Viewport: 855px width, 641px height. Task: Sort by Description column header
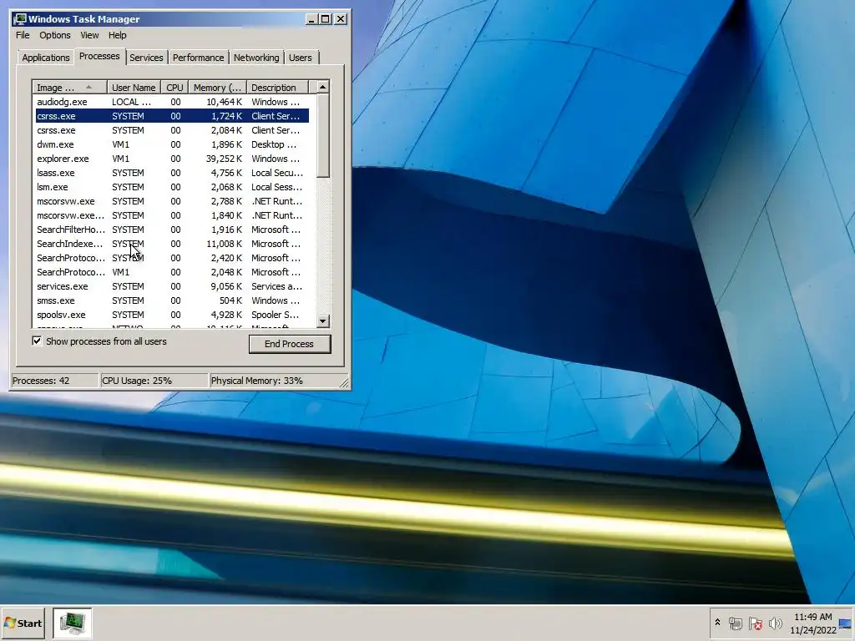(277, 88)
